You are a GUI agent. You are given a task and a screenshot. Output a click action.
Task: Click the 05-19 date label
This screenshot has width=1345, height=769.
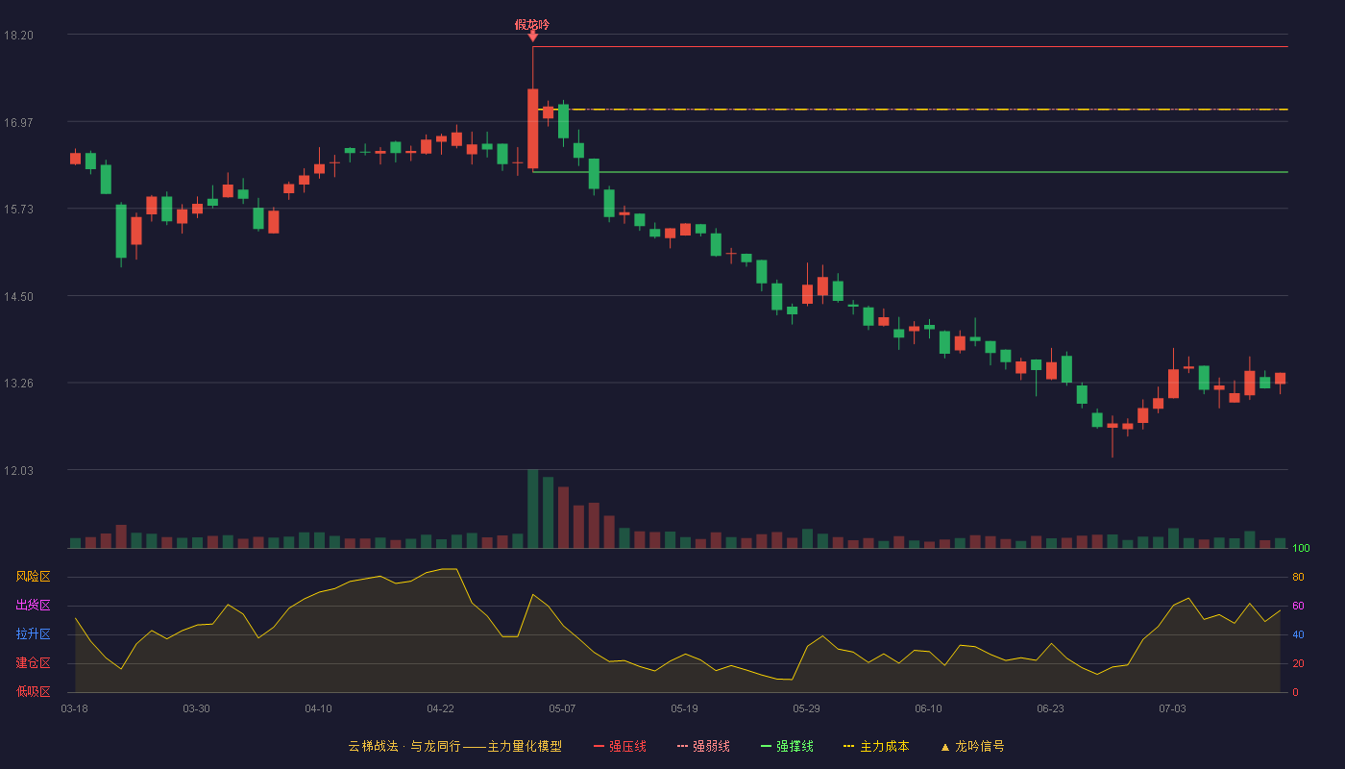click(684, 708)
